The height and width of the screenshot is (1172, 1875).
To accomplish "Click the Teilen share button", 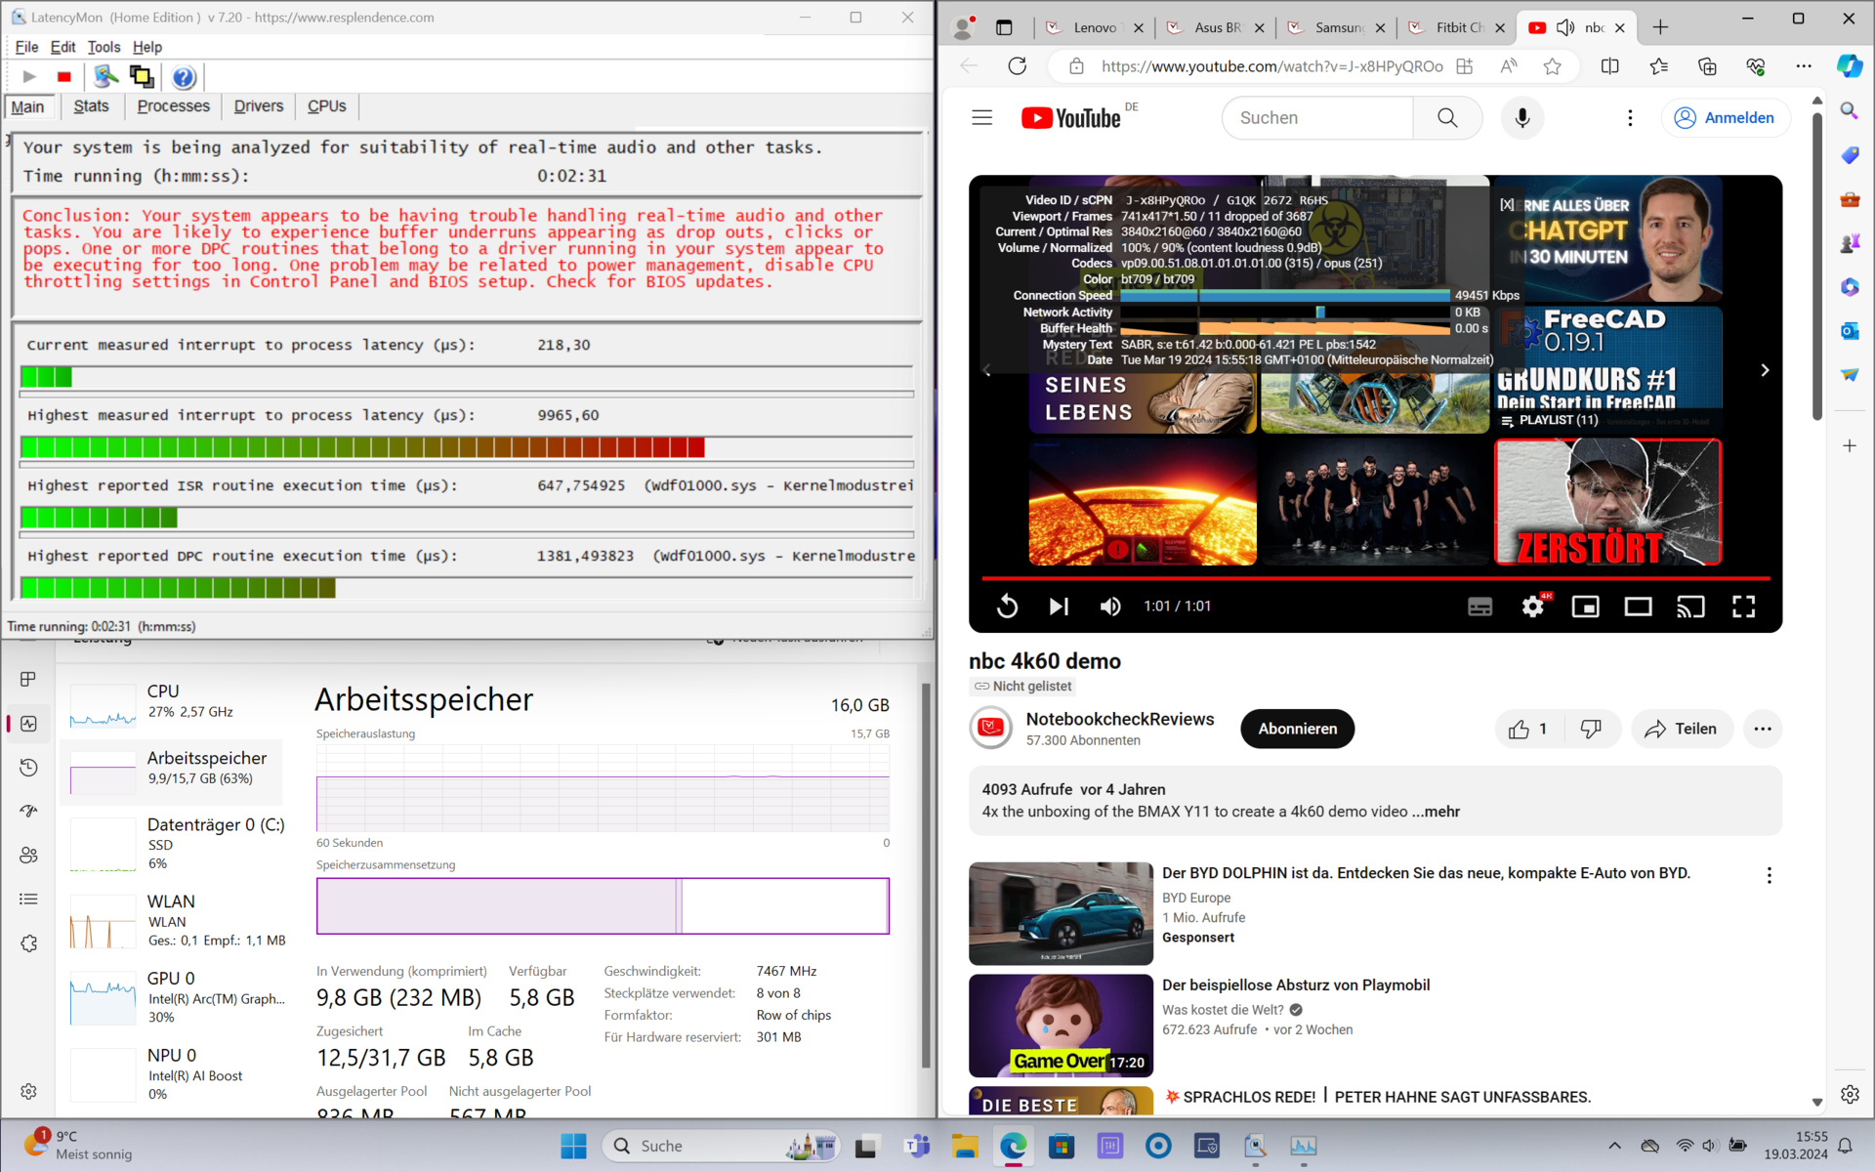I will 1681,729.
